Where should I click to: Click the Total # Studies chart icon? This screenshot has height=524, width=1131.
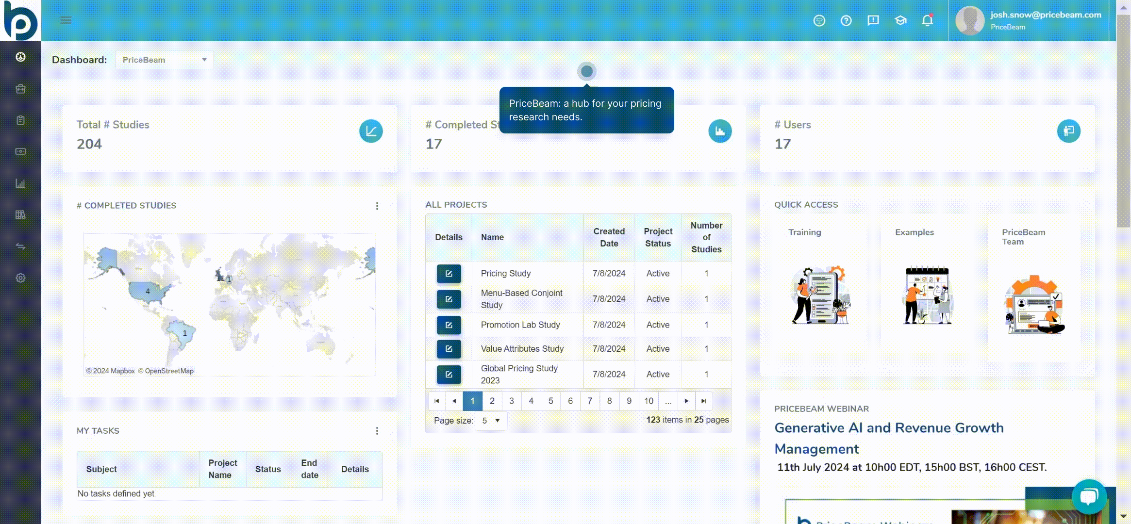pyautogui.click(x=371, y=131)
